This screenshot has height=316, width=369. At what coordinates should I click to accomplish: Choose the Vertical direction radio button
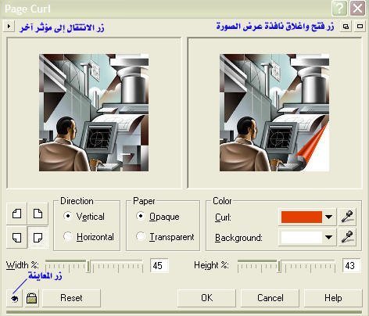click(68, 216)
